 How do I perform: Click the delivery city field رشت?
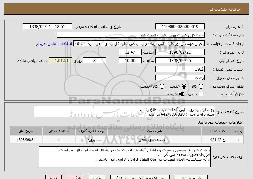point(180,78)
